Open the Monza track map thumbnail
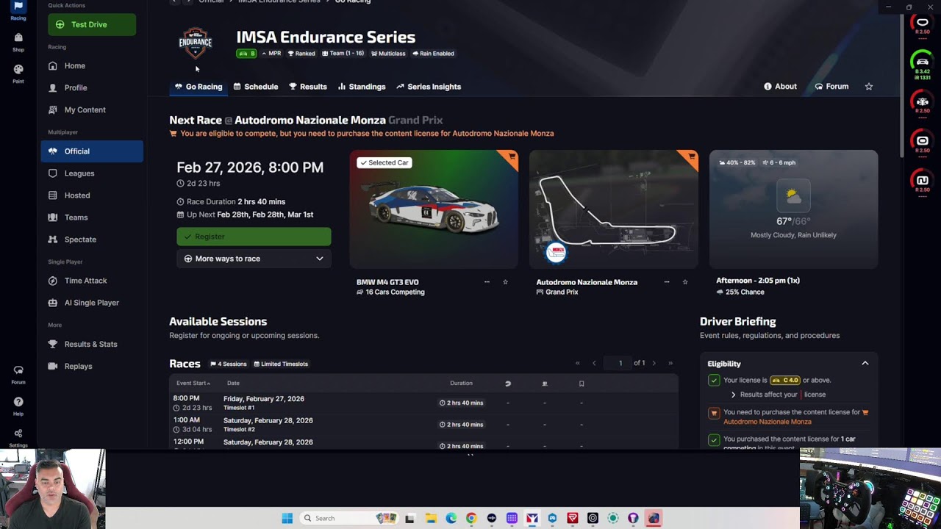The width and height of the screenshot is (941, 529). click(x=613, y=209)
